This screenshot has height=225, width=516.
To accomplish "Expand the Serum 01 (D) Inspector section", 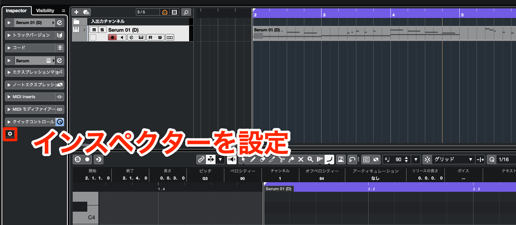I will coord(10,23).
